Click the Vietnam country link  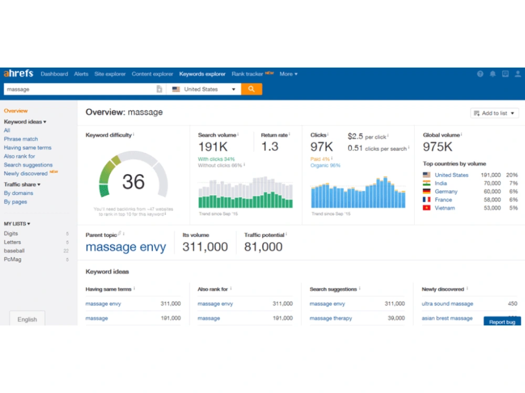point(445,208)
